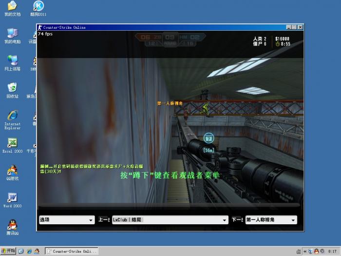
Task: Click the language bar icon in taskbar
Action: coord(299,252)
